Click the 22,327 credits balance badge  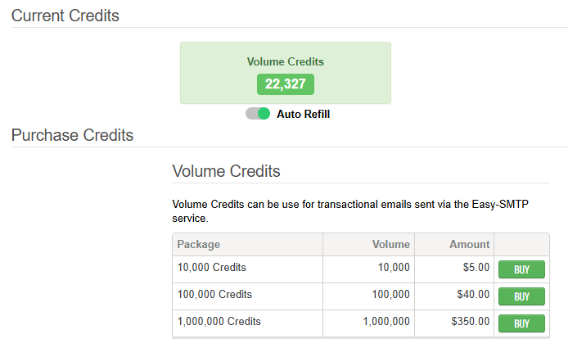(x=285, y=84)
